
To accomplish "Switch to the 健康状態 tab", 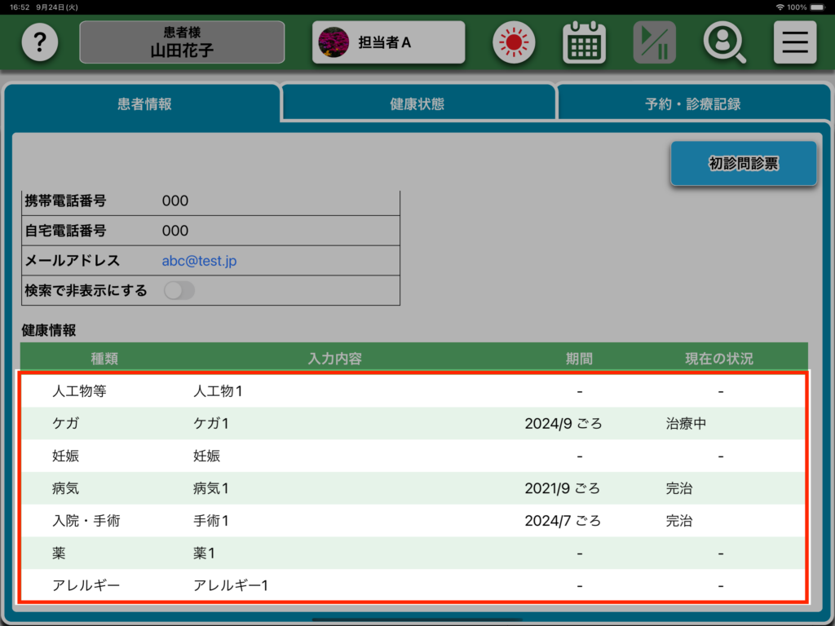I will click(x=417, y=104).
